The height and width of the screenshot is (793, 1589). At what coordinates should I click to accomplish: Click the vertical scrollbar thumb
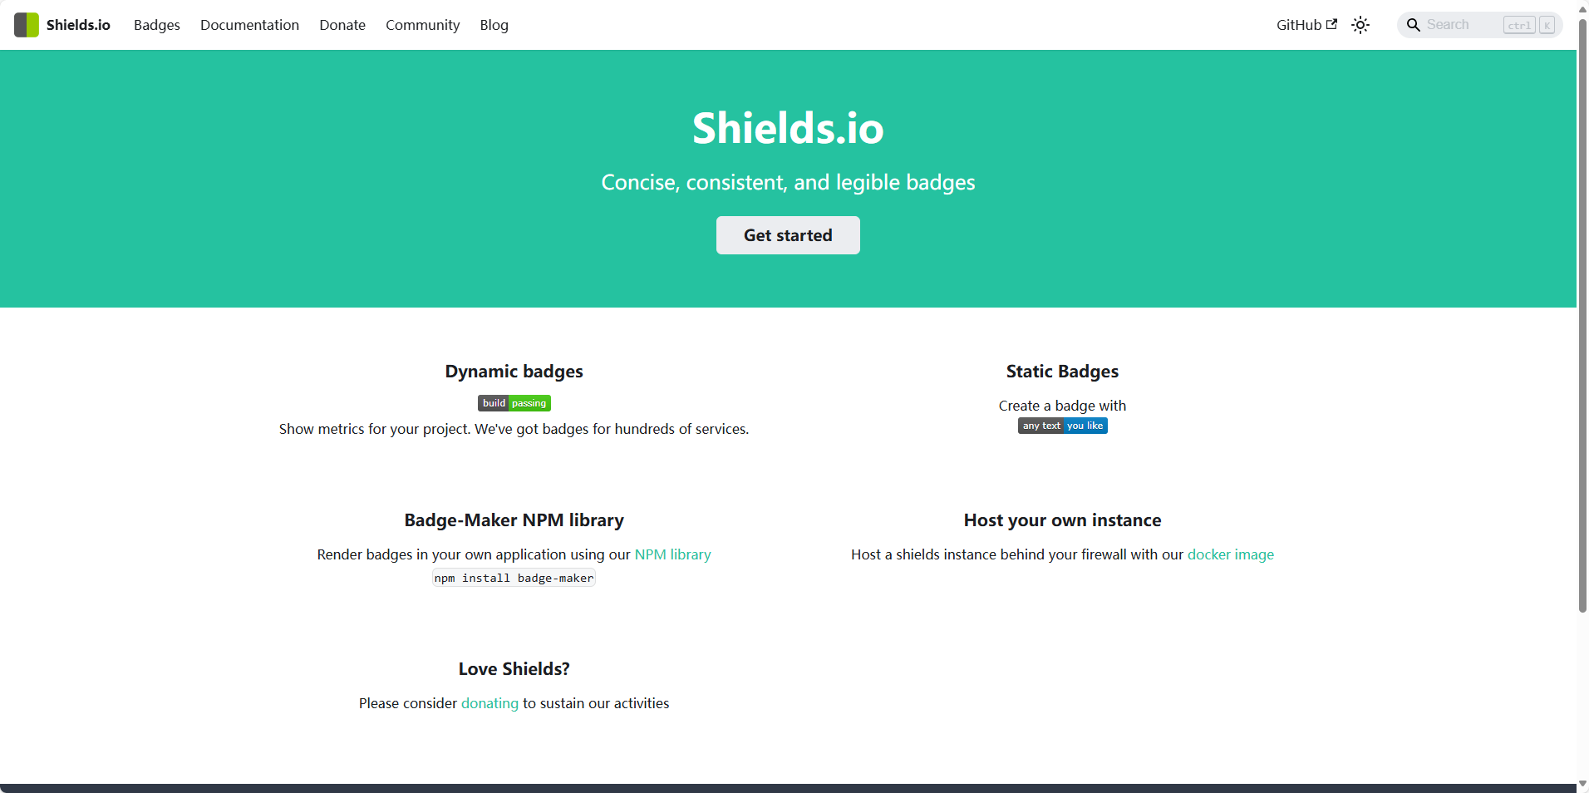[1582, 314]
